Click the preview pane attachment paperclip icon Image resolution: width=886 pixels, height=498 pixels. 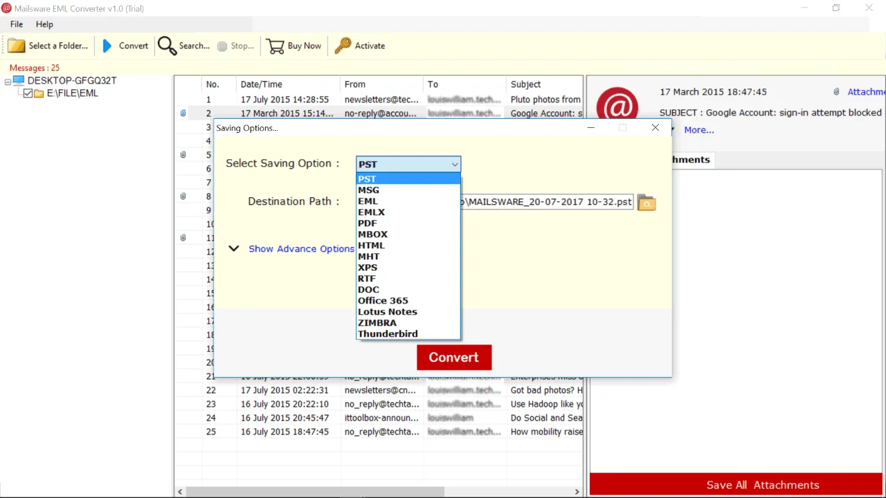pyautogui.click(x=837, y=92)
